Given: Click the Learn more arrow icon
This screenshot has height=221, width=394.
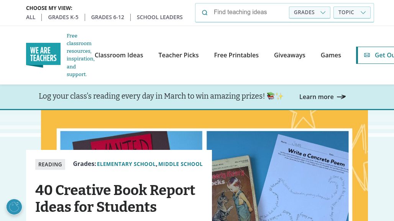Looking at the screenshot, I should click(341, 97).
